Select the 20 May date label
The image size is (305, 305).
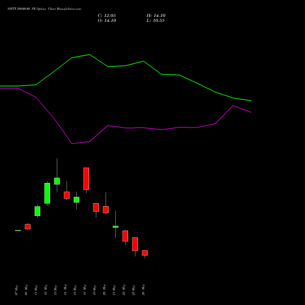pyautogui.click(x=104, y=290)
